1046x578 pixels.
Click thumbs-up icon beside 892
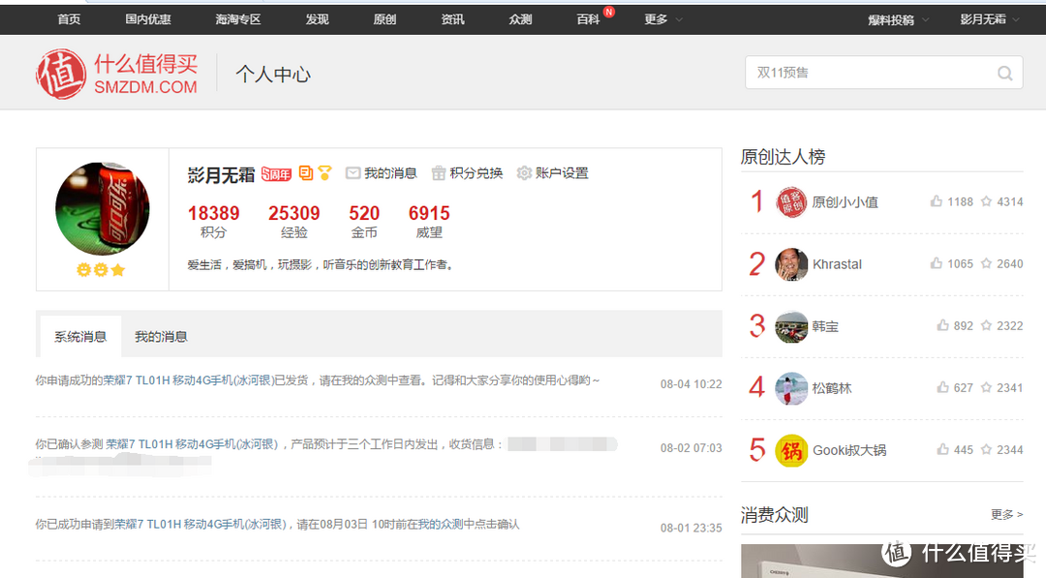pyautogui.click(x=942, y=325)
